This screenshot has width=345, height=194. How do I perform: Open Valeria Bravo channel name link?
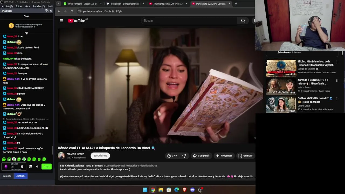tap(75, 154)
